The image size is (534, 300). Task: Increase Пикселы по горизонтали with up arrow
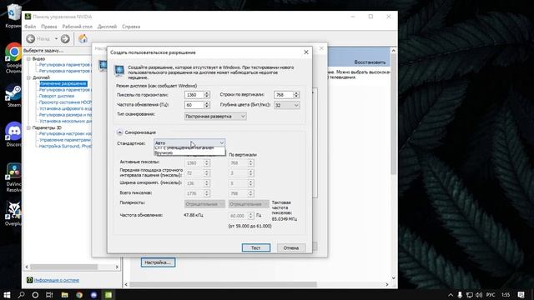pos(207,93)
